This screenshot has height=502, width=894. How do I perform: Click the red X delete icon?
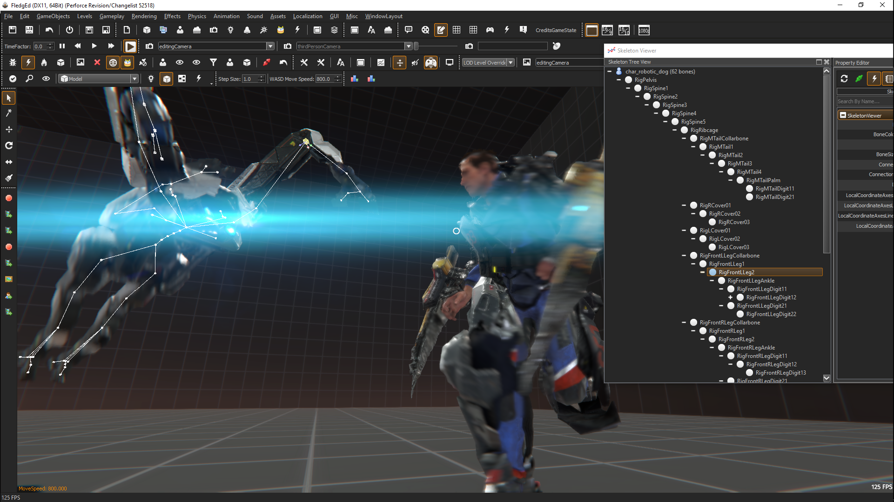point(97,62)
